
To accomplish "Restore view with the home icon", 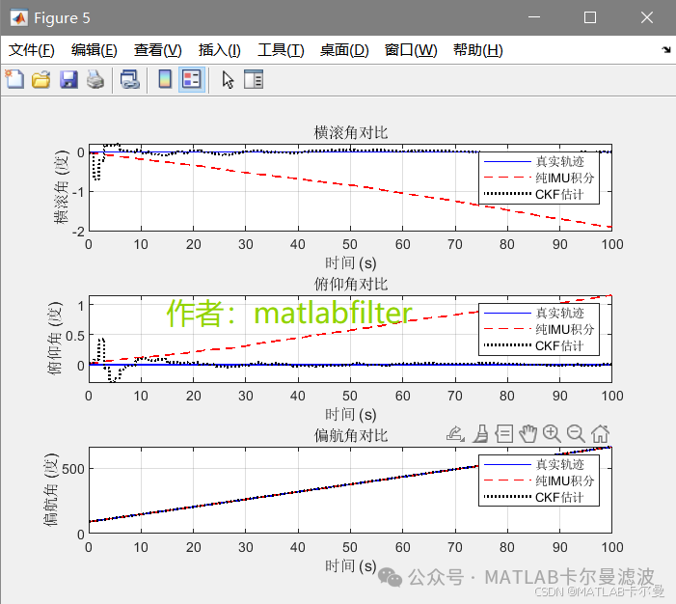I will (600, 433).
